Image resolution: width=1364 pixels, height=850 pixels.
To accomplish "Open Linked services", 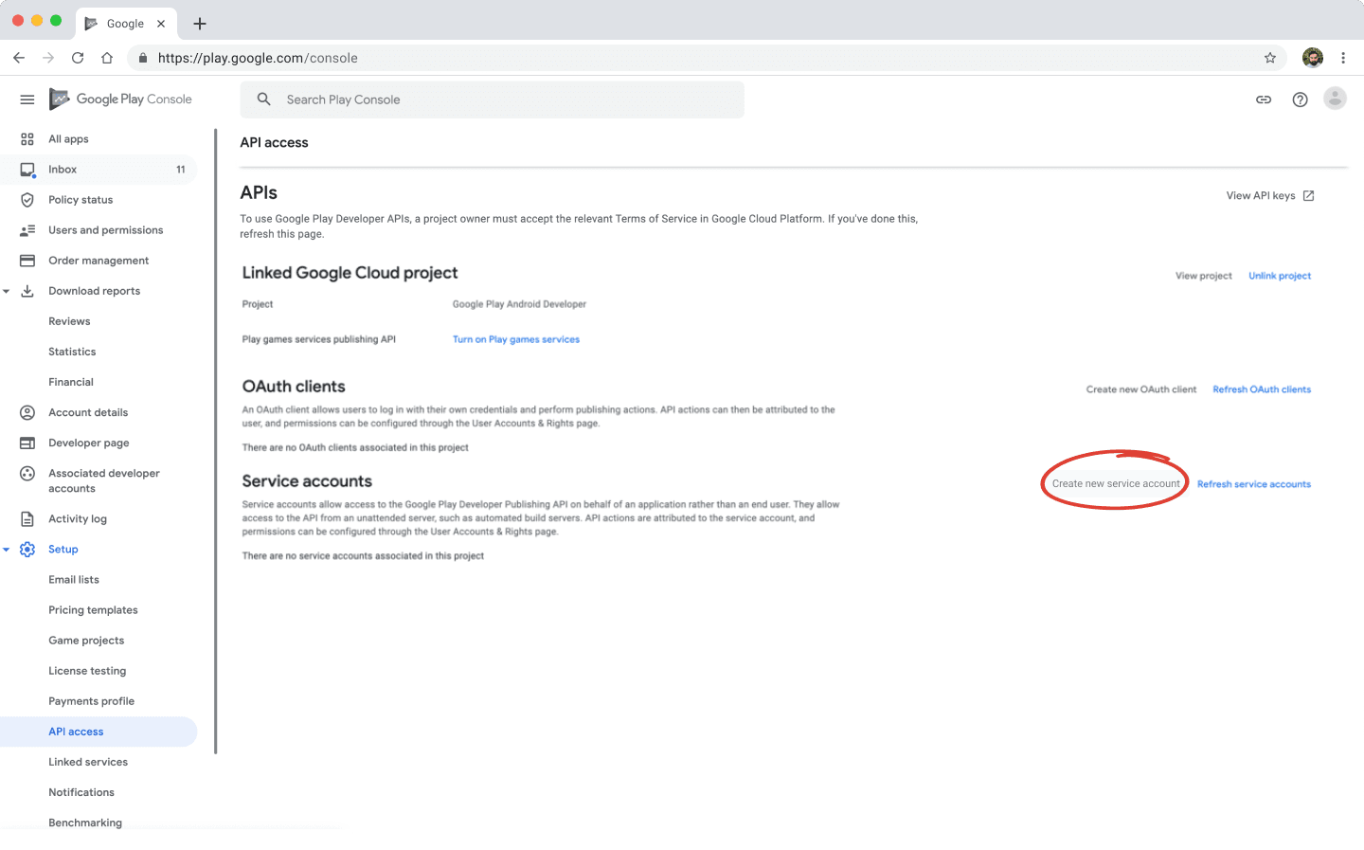I will pos(88,762).
